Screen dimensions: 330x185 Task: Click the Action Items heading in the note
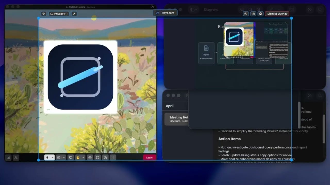coord(229,139)
